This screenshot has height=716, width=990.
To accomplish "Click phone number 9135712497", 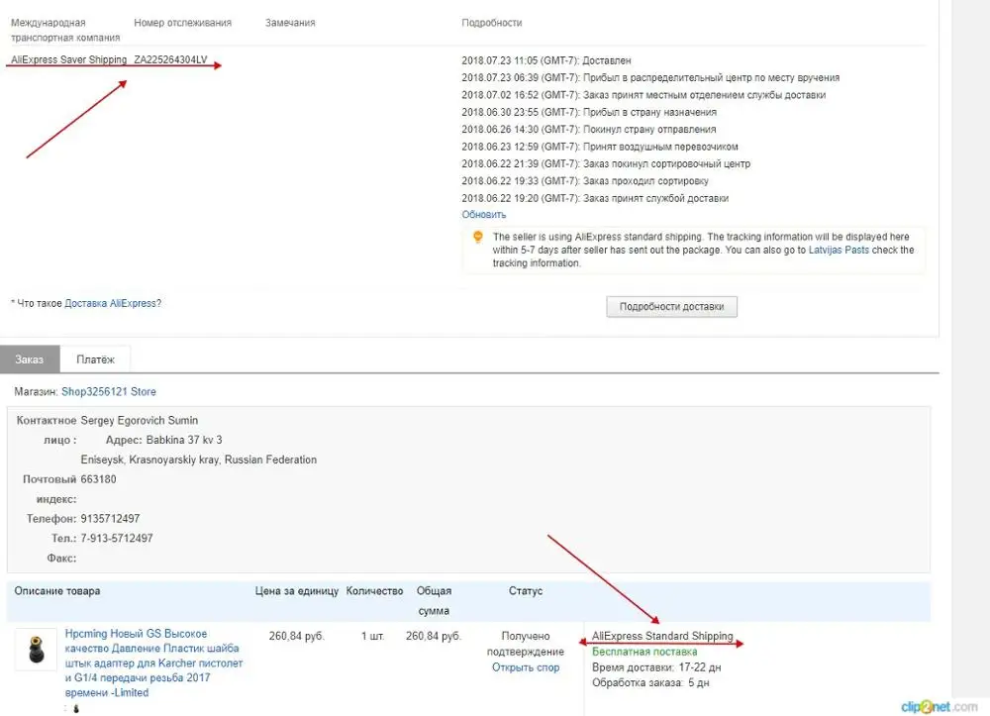I will coord(110,519).
